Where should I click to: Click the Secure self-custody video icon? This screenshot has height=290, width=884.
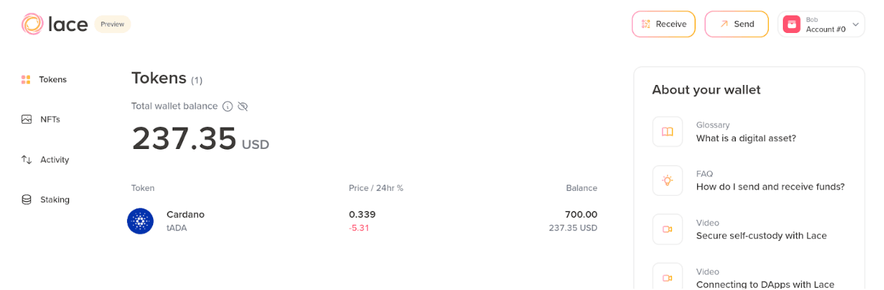(x=667, y=229)
